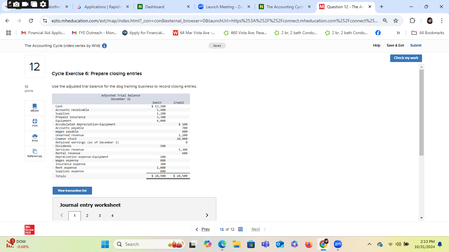Submit the assignment
The image size is (449, 252).
point(416,46)
